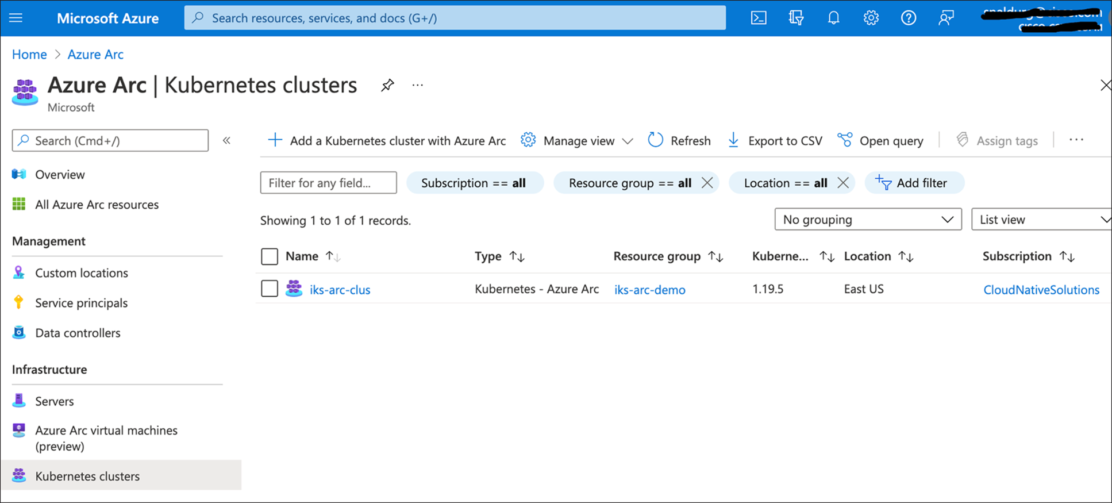This screenshot has height=503, width=1112.
Task: Click the Add filter button
Action: click(x=914, y=183)
